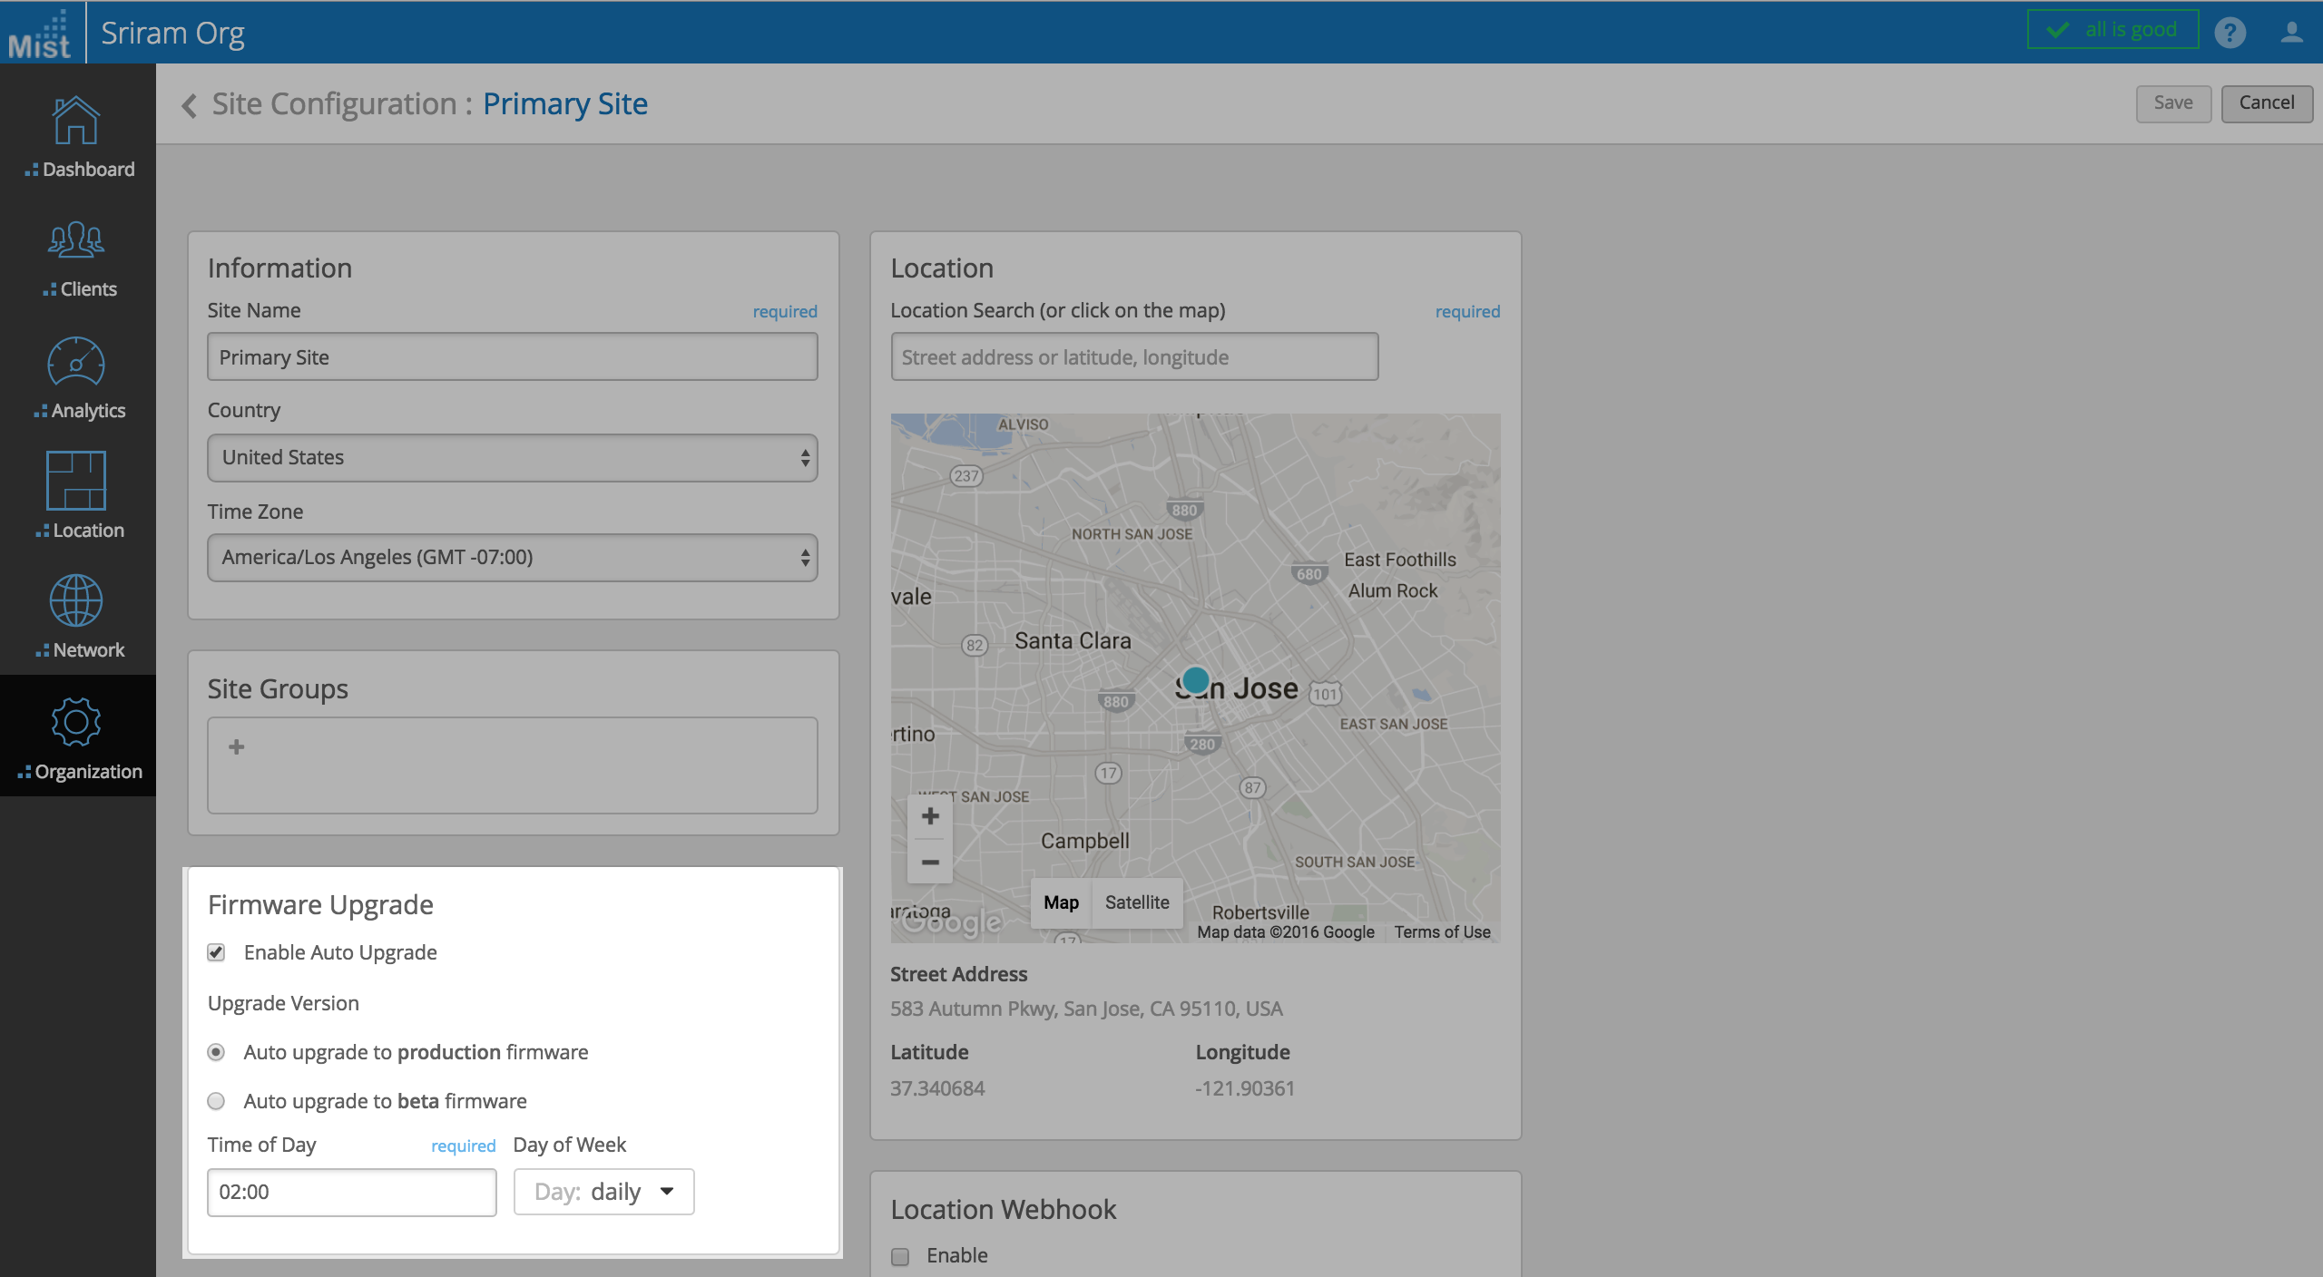Switch the map to Satellite view

click(x=1137, y=902)
